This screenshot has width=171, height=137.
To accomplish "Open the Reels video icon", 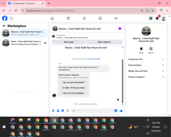I will pos(68,18).
